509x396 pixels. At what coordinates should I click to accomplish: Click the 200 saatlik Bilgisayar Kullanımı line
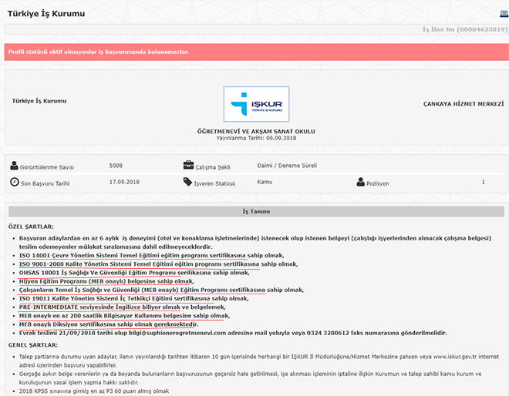(124, 316)
